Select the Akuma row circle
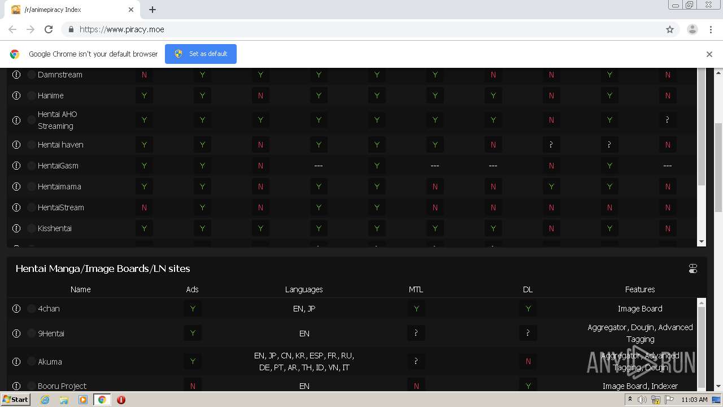 point(32,362)
